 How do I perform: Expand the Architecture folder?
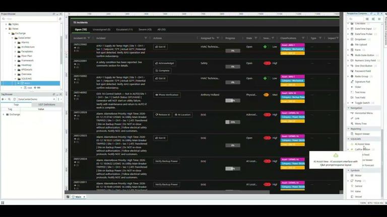pos(15,47)
